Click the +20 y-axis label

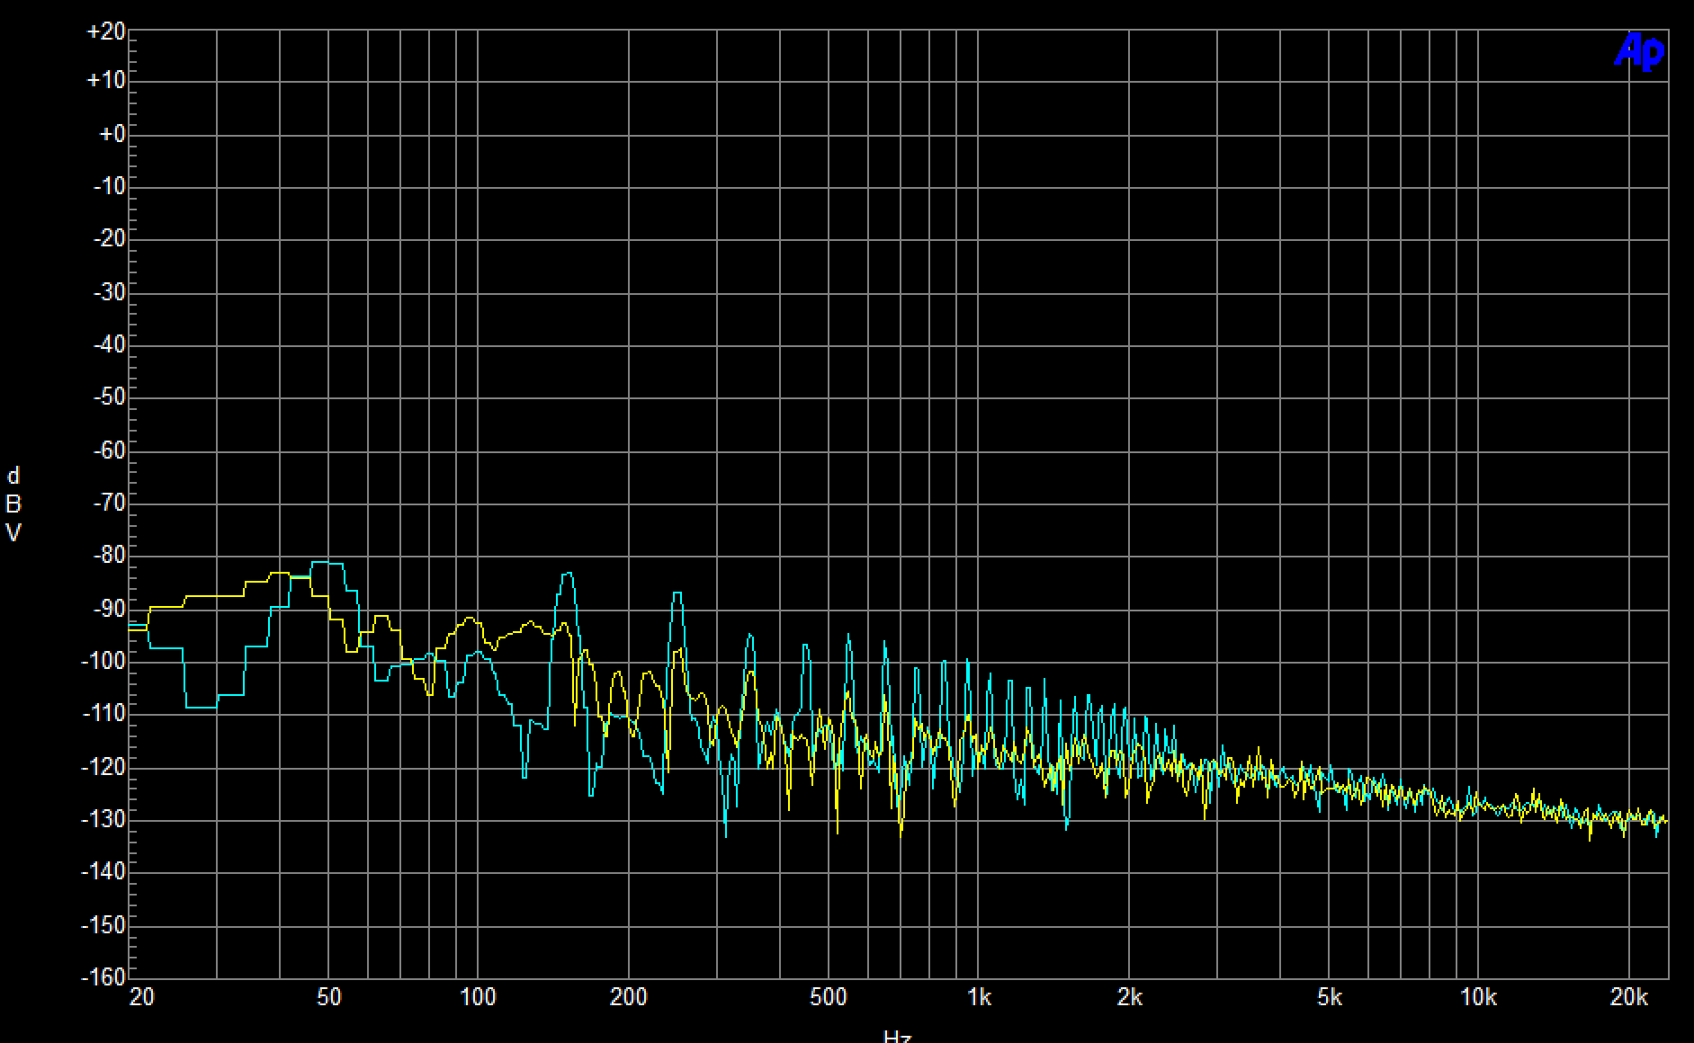(x=105, y=31)
